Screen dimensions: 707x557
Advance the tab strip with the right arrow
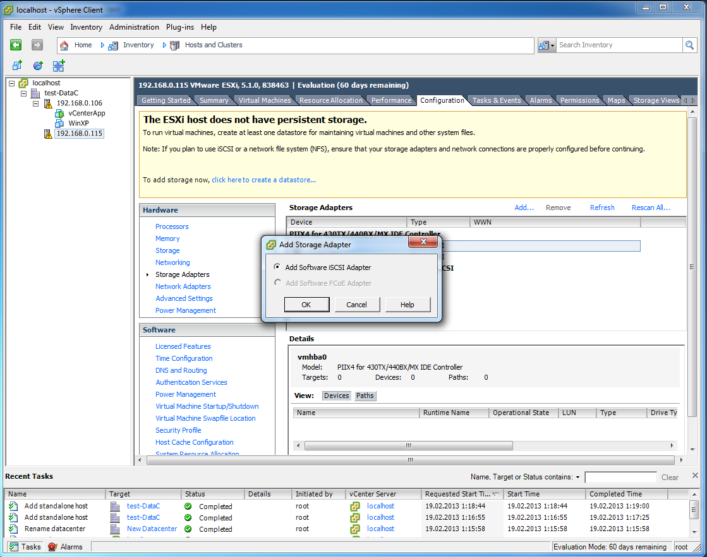tap(694, 100)
